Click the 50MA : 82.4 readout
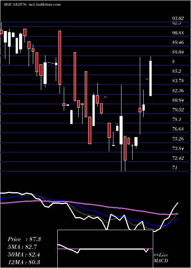The width and height of the screenshot is (191, 268). click(x=24, y=255)
